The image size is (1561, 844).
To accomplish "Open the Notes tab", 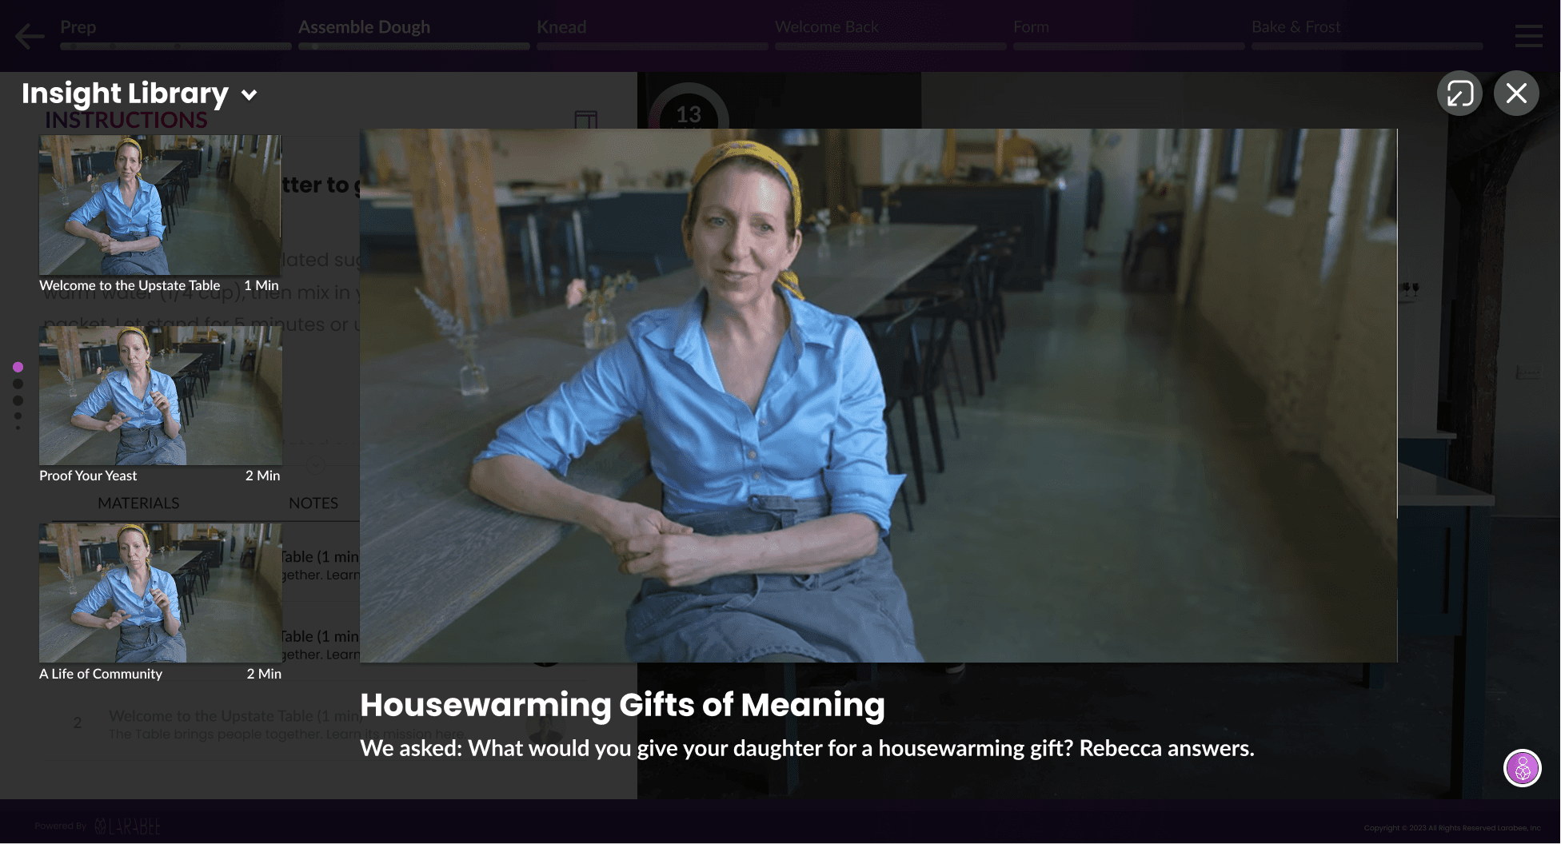I will [313, 503].
